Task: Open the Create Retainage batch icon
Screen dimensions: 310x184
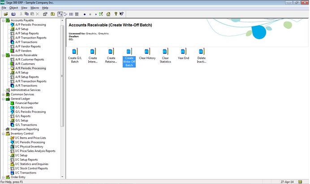Action: 111,56
